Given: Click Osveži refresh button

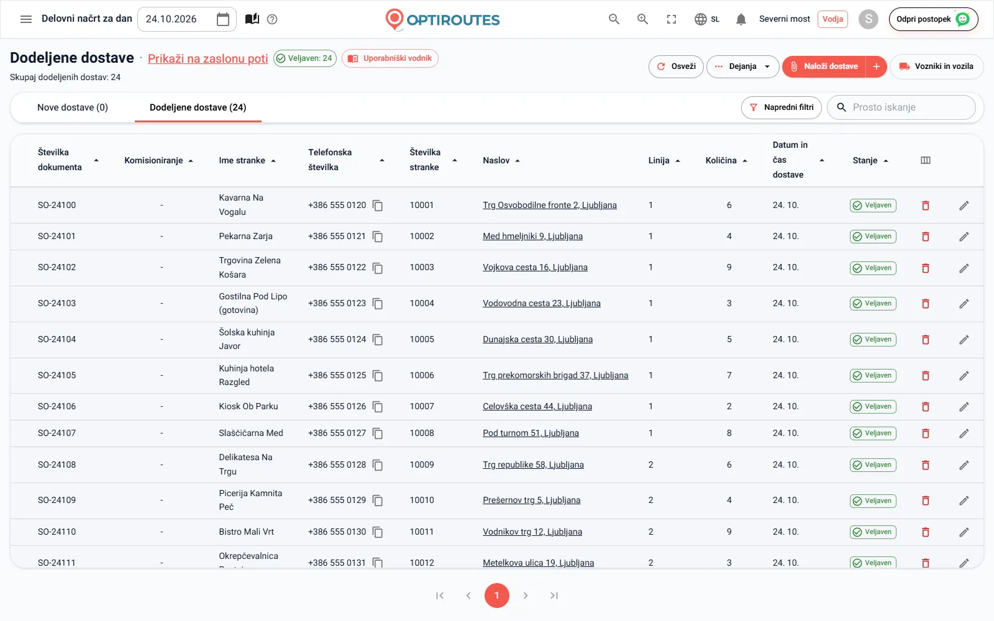Looking at the screenshot, I should tap(676, 66).
